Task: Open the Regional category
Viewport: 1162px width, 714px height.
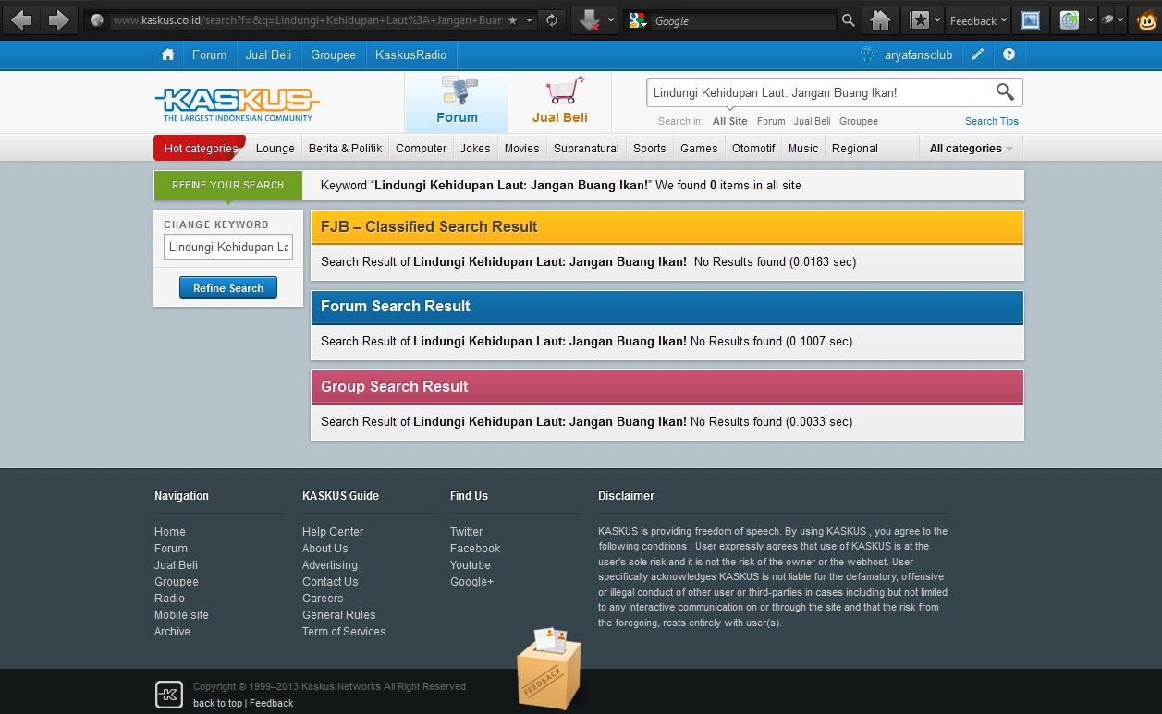Action: click(854, 148)
